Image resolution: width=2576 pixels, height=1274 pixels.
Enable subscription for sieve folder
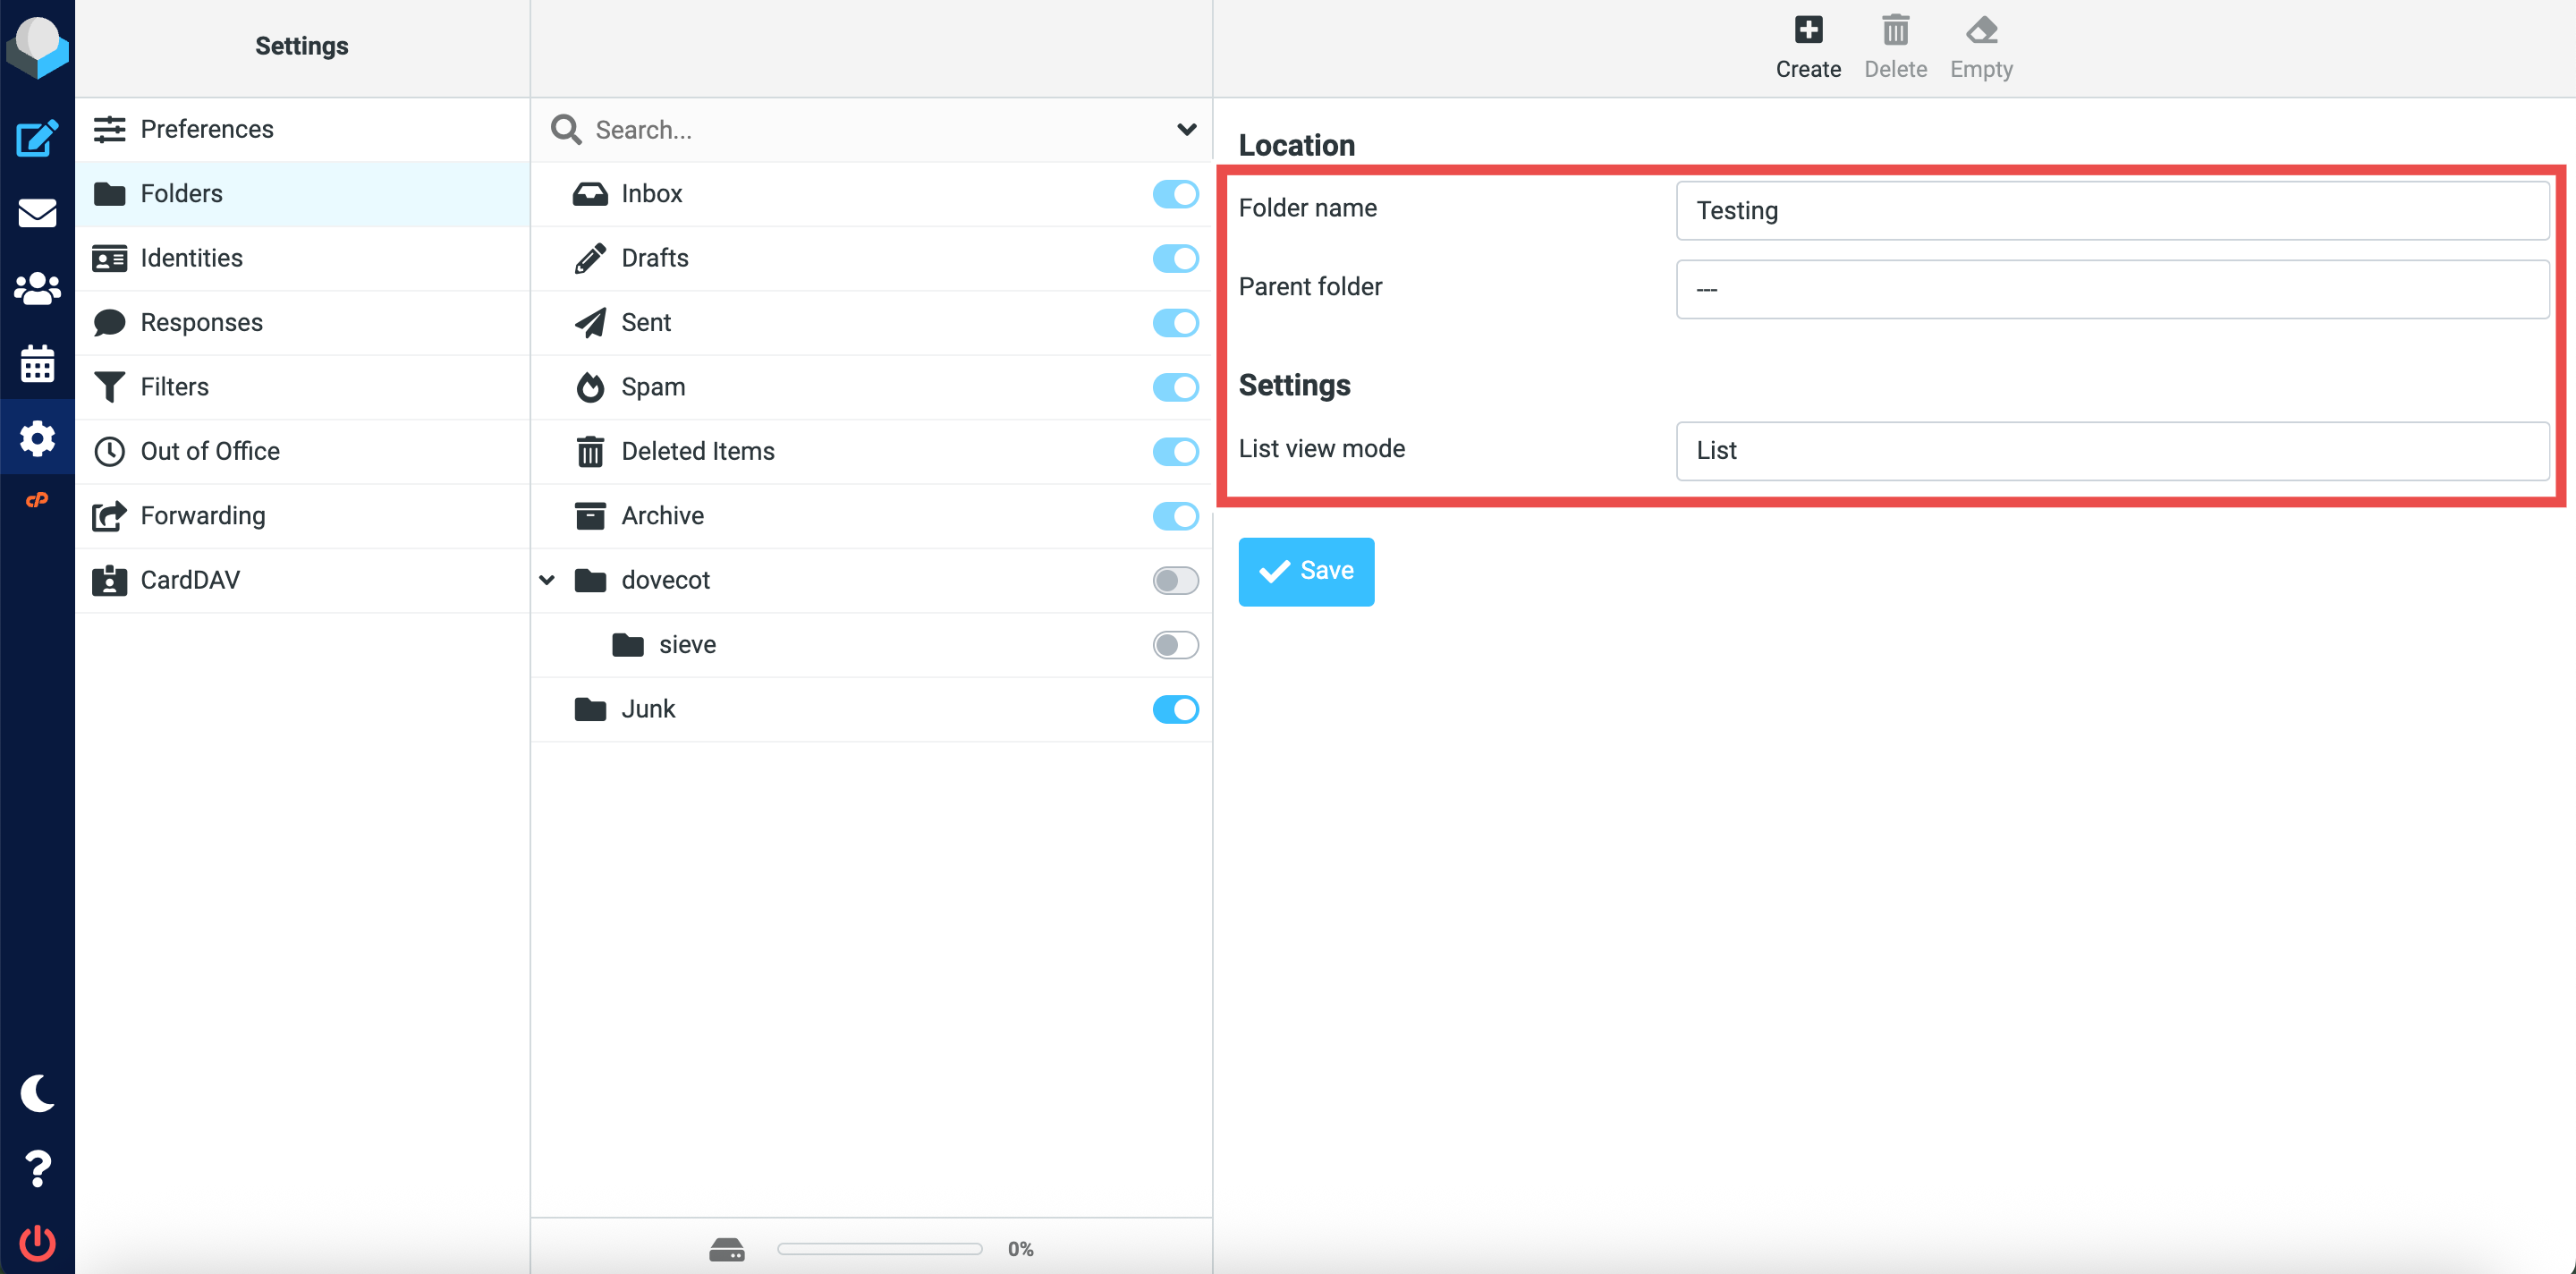click(1175, 645)
